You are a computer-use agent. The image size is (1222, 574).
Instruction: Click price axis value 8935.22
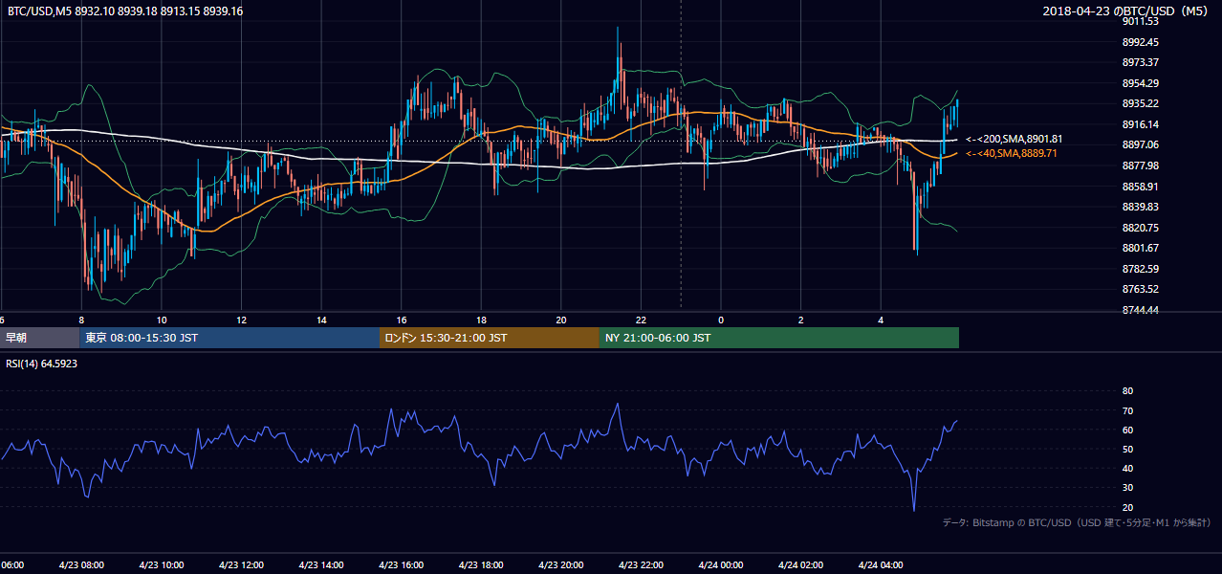click(1141, 103)
